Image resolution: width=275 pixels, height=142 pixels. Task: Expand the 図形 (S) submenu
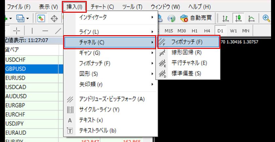click(111, 74)
